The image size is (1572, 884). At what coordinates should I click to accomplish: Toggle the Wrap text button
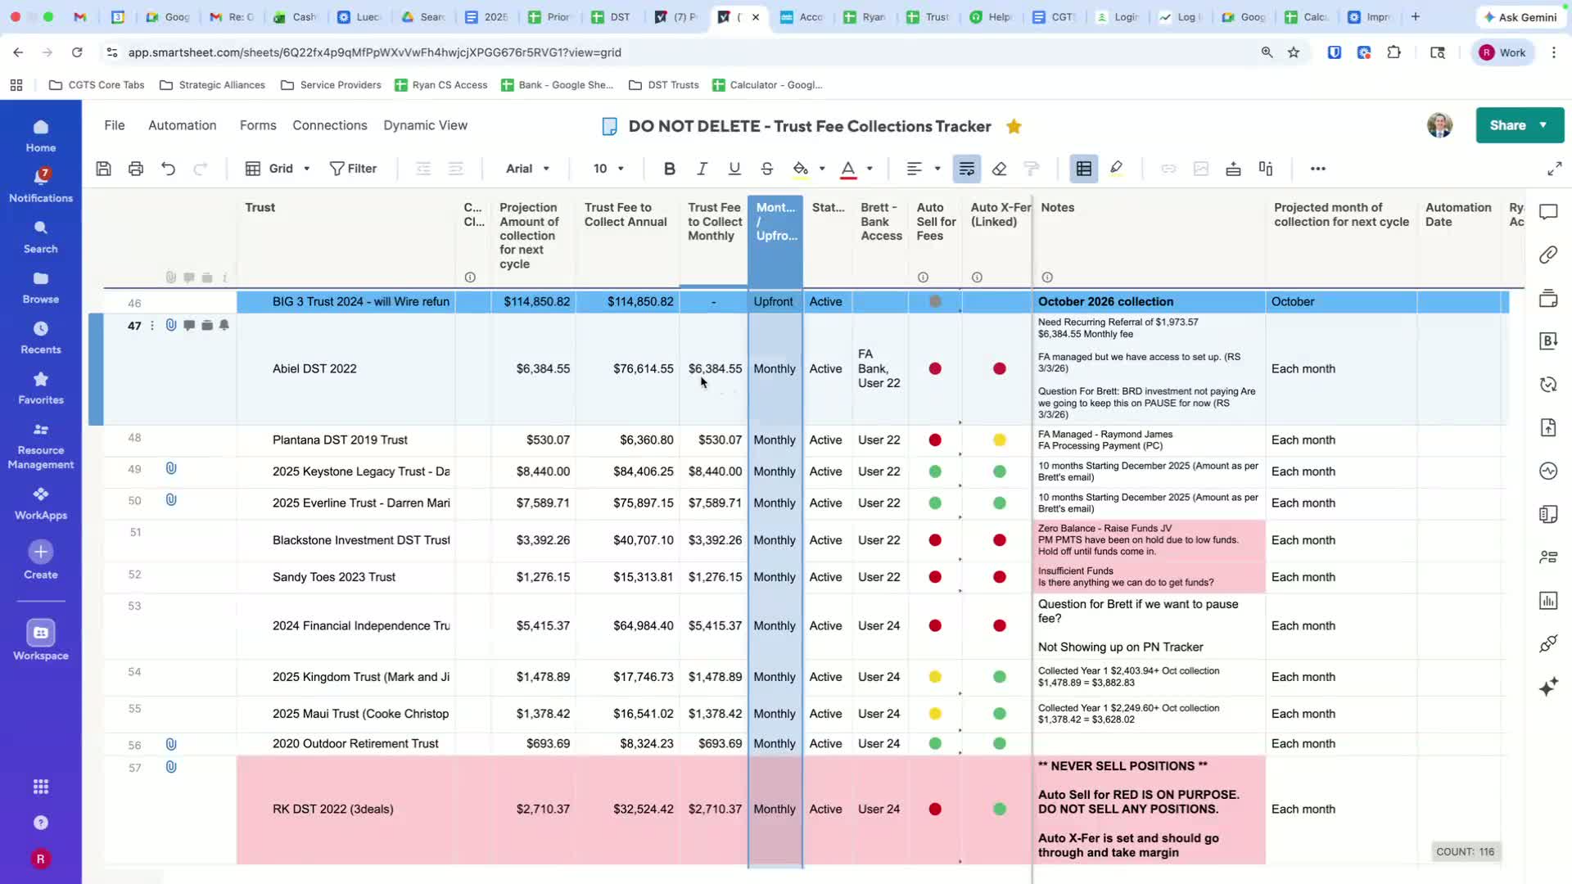pyautogui.click(x=967, y=169)
